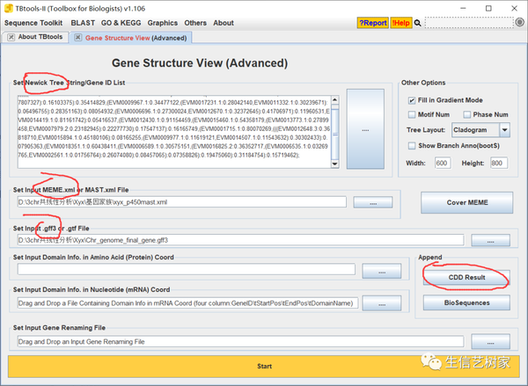Click the Width value field

(443, 164)
